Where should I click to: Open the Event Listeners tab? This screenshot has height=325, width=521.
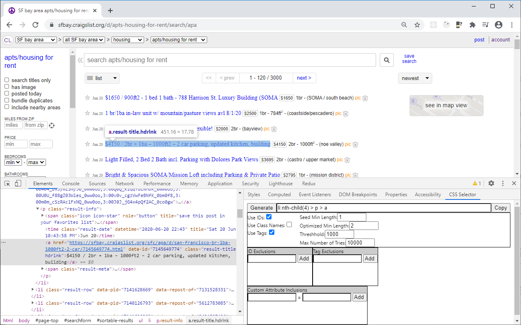point(315,195)
